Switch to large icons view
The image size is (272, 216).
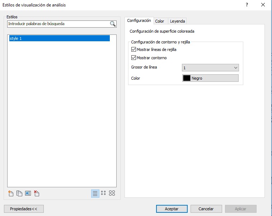[112, 193]
